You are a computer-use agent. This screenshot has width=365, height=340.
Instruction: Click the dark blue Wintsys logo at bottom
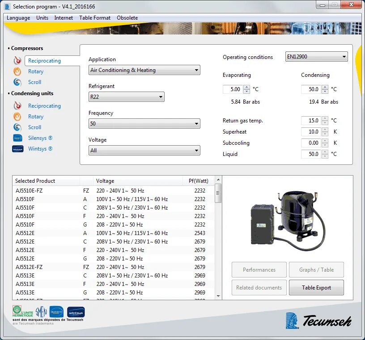pos(76,312)
